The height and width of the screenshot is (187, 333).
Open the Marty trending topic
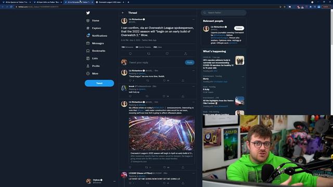(206, 78)
